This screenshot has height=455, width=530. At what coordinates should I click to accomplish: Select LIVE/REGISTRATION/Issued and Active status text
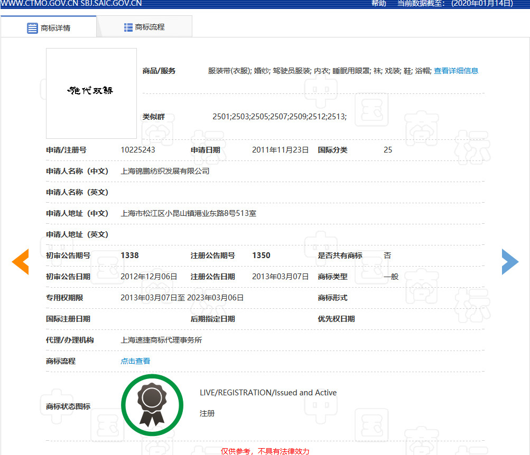coord(268,393)
